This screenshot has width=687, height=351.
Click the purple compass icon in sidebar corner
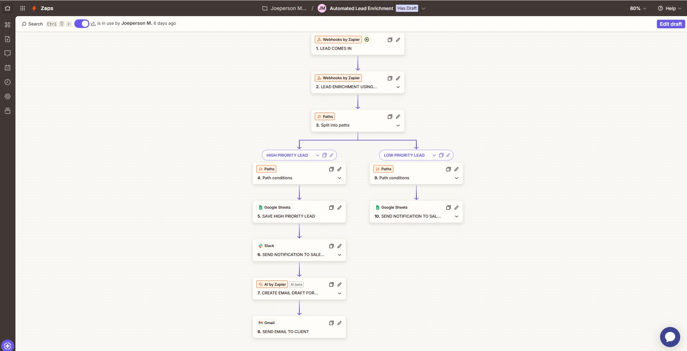point(8,346)
